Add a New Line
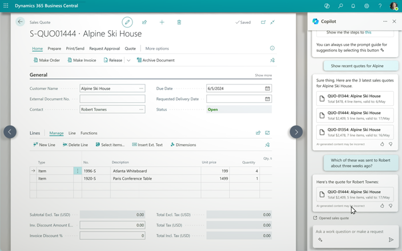 pyautogui.click(x=45, y=145)
